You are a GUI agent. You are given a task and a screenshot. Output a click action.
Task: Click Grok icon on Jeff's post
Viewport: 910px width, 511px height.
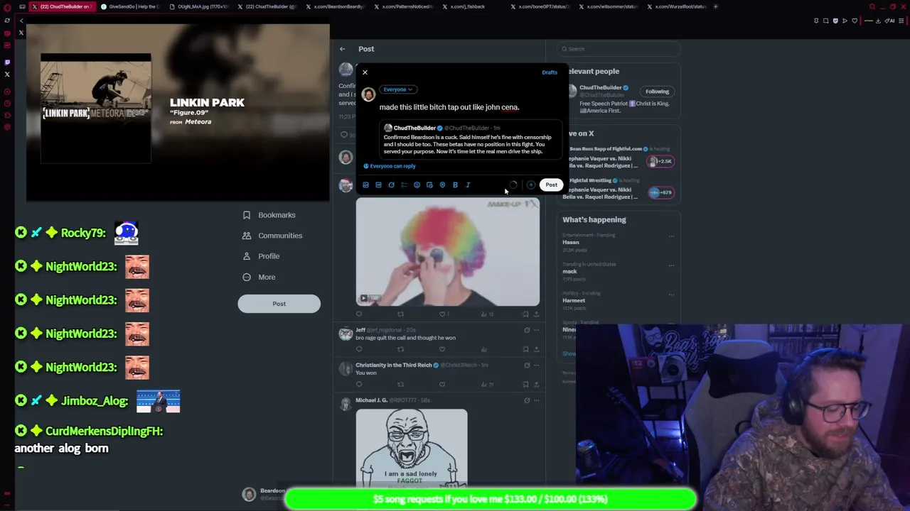(x=527, y=330)
